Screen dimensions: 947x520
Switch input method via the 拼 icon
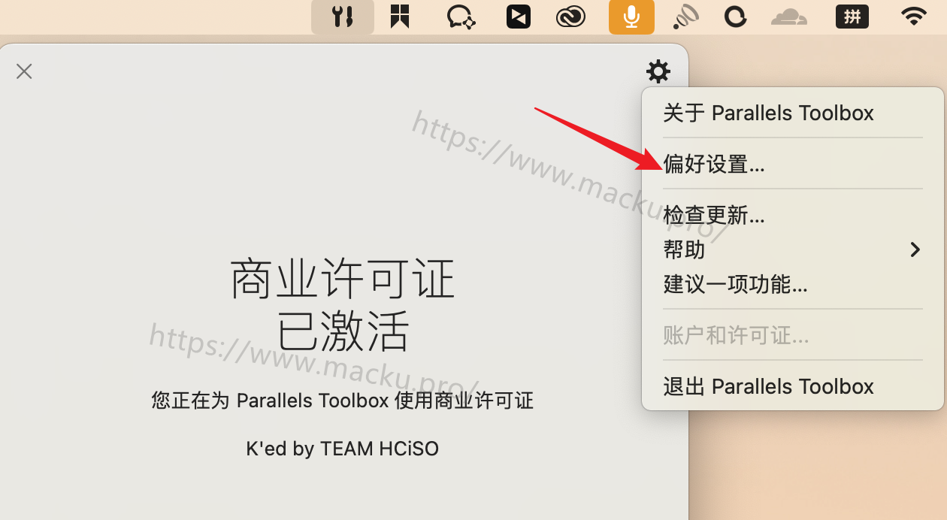point(852,17)
